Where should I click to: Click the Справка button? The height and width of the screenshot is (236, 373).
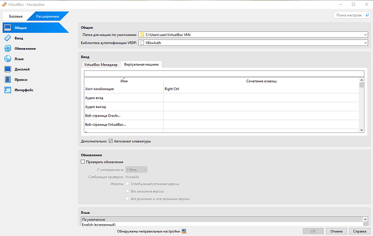(x=359, y=231)
